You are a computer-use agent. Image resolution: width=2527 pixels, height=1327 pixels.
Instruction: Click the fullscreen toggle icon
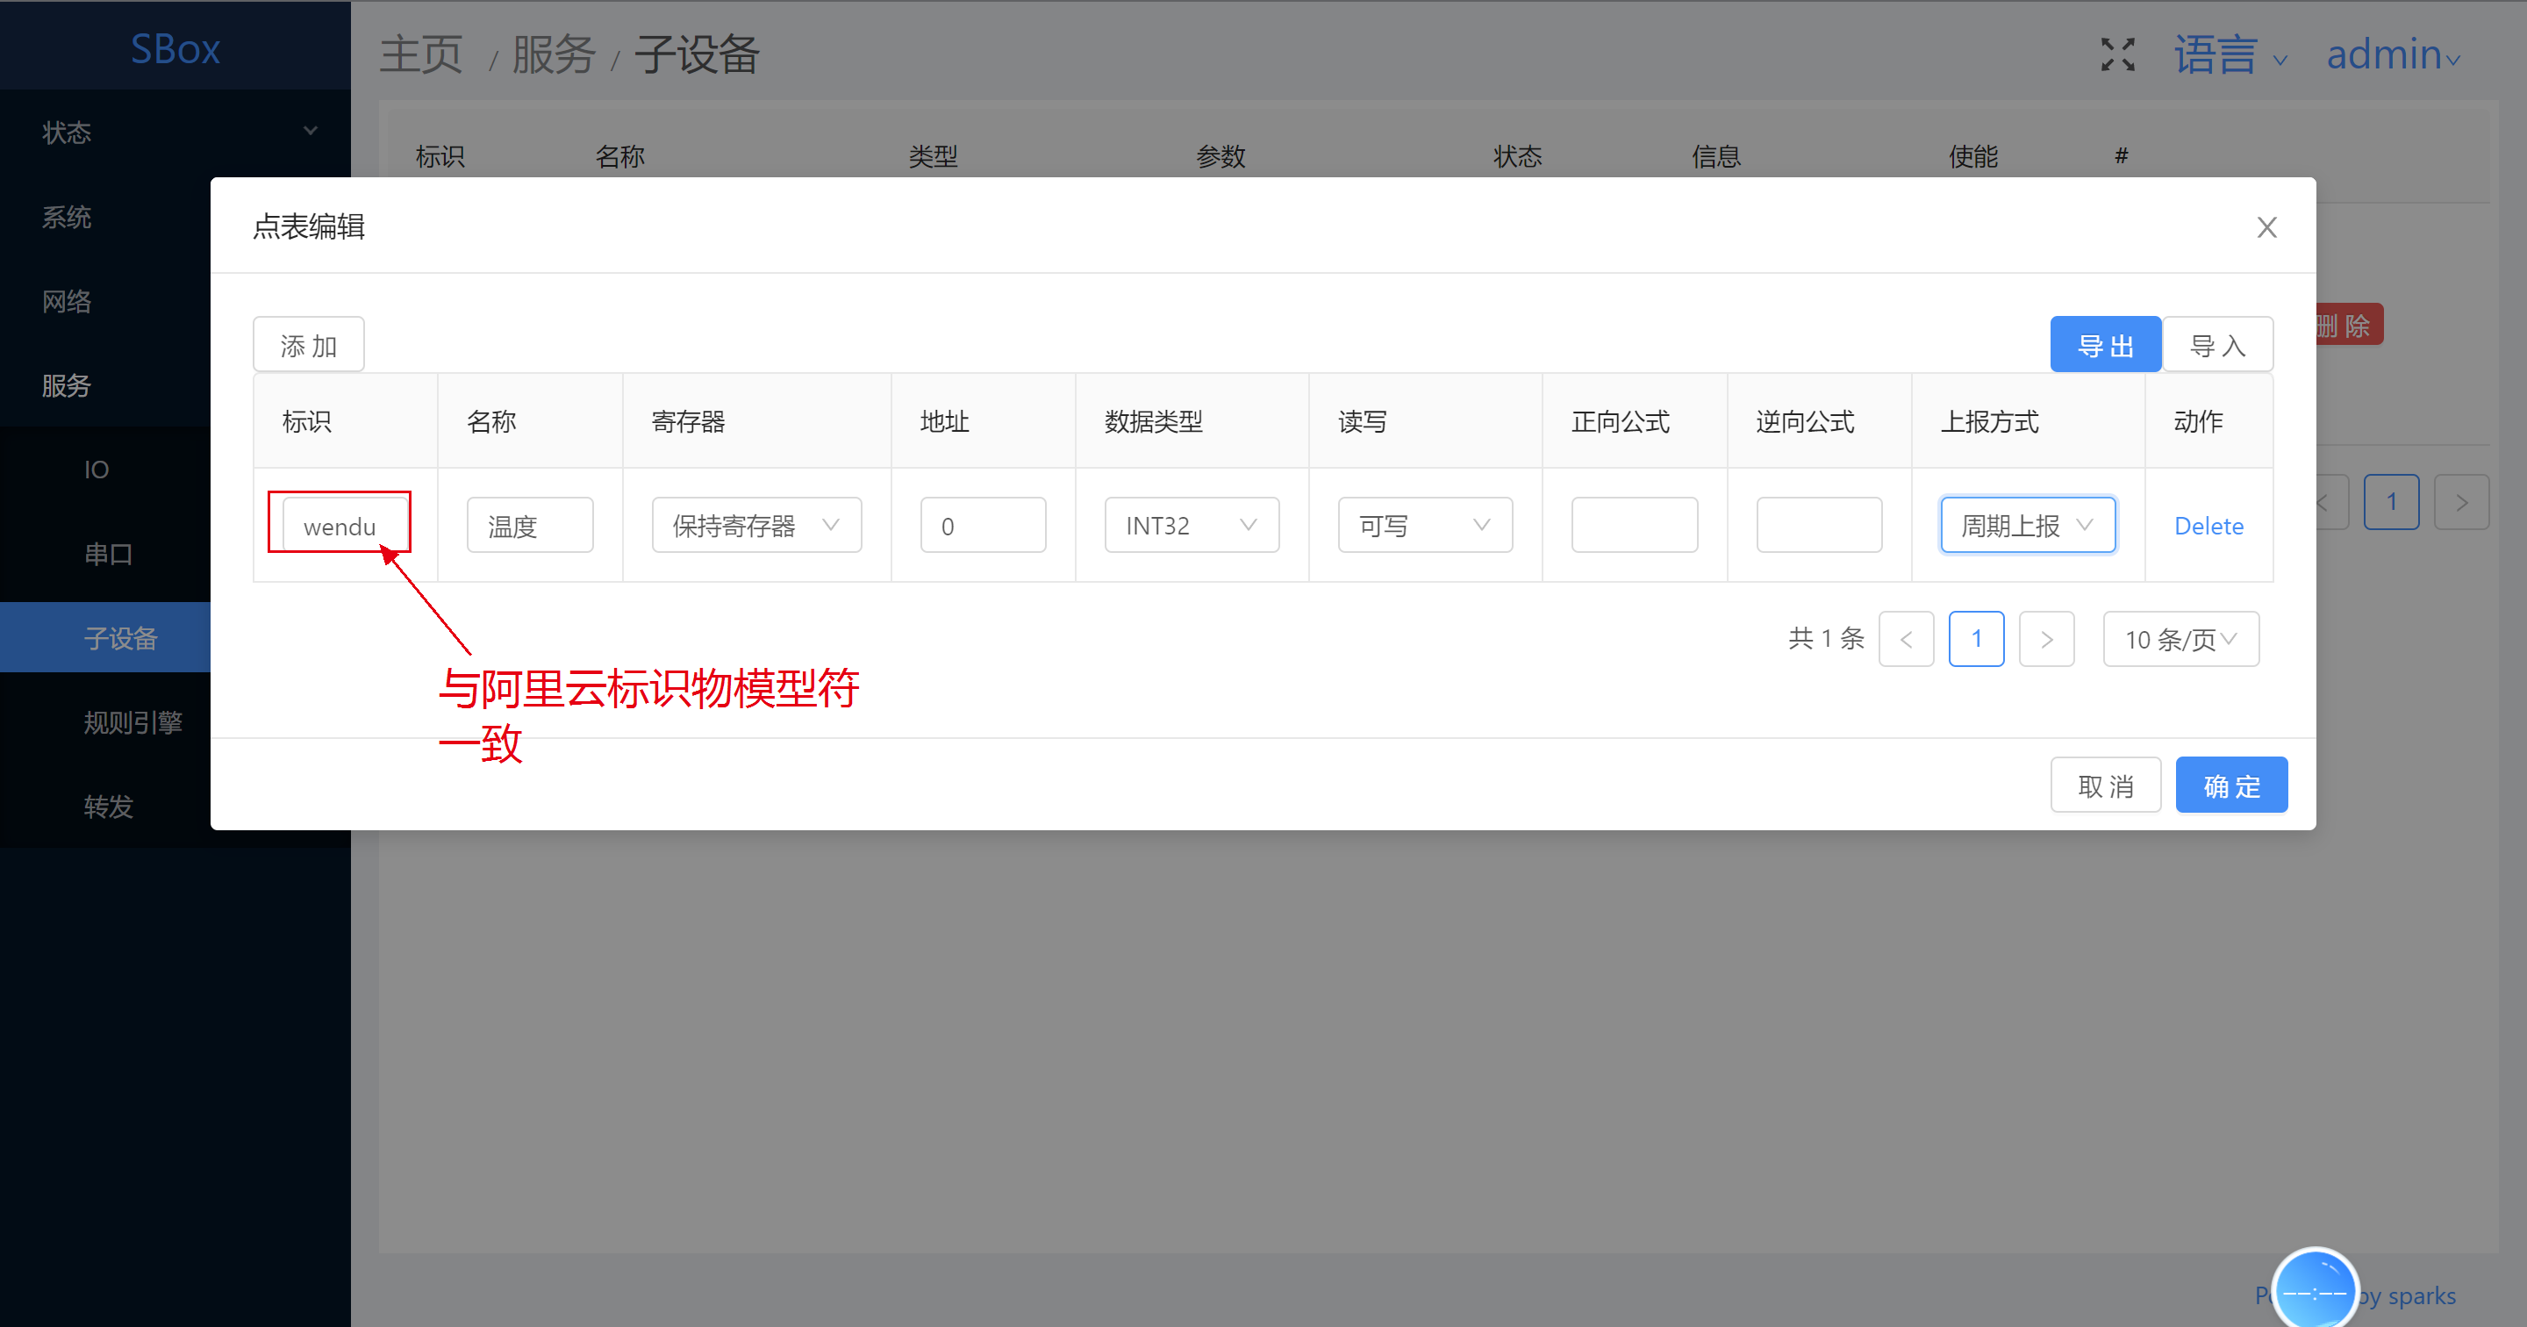tap(2117, 55)
